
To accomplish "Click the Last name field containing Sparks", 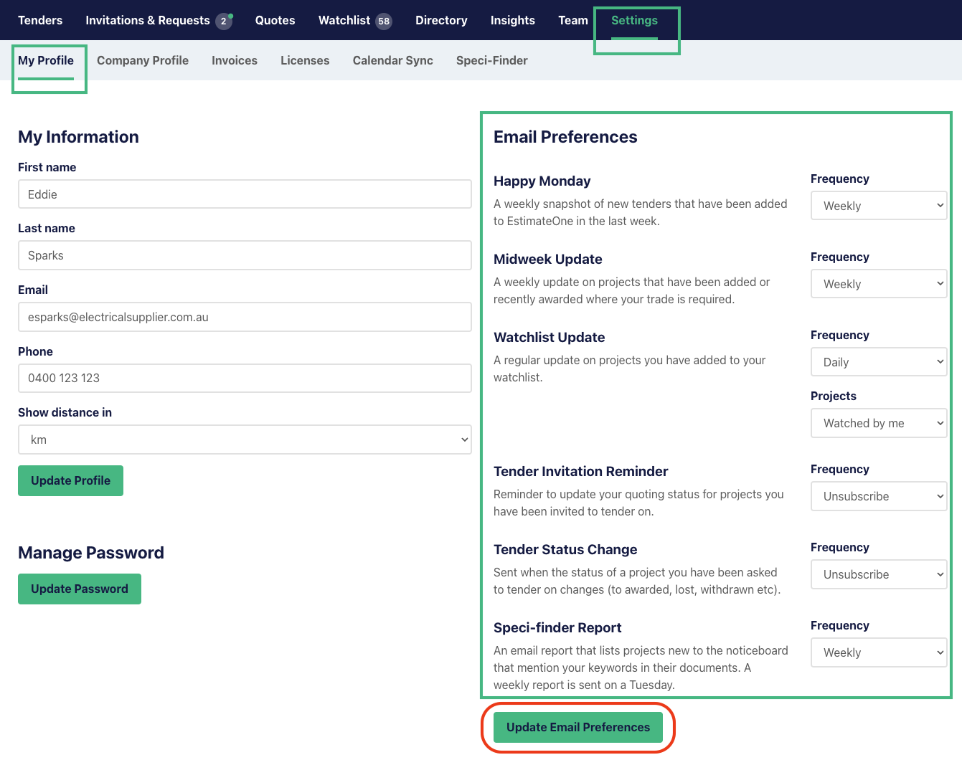I will pyautogui.click(x=245, y=255).
